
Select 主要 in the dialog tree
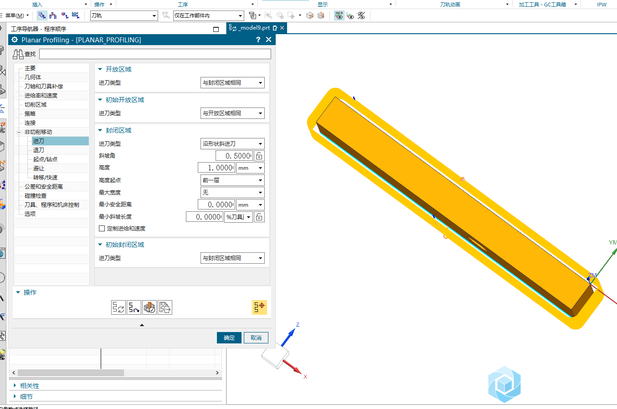click(x=30, y=68)
